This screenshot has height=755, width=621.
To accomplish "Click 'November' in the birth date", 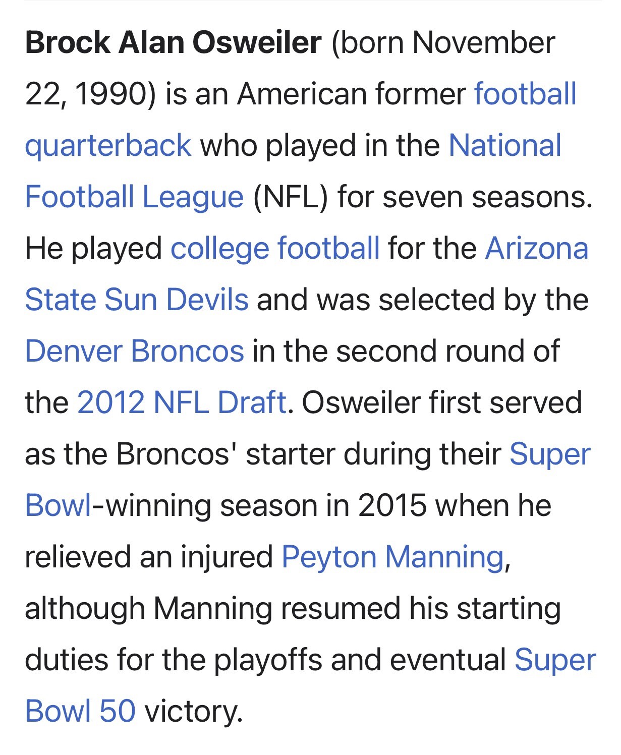I will 483,42.
